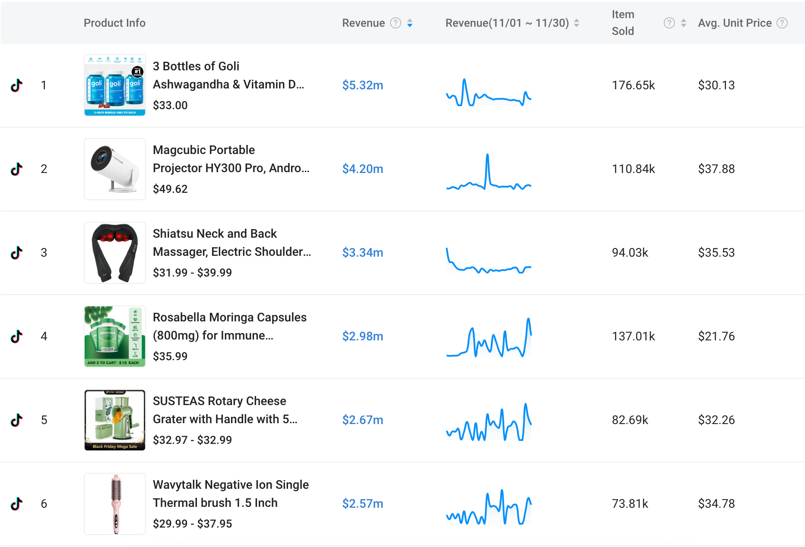Click TikTok icon in the SUSTEAS Grater row
The image size is (805, 547).
point(16,420)
